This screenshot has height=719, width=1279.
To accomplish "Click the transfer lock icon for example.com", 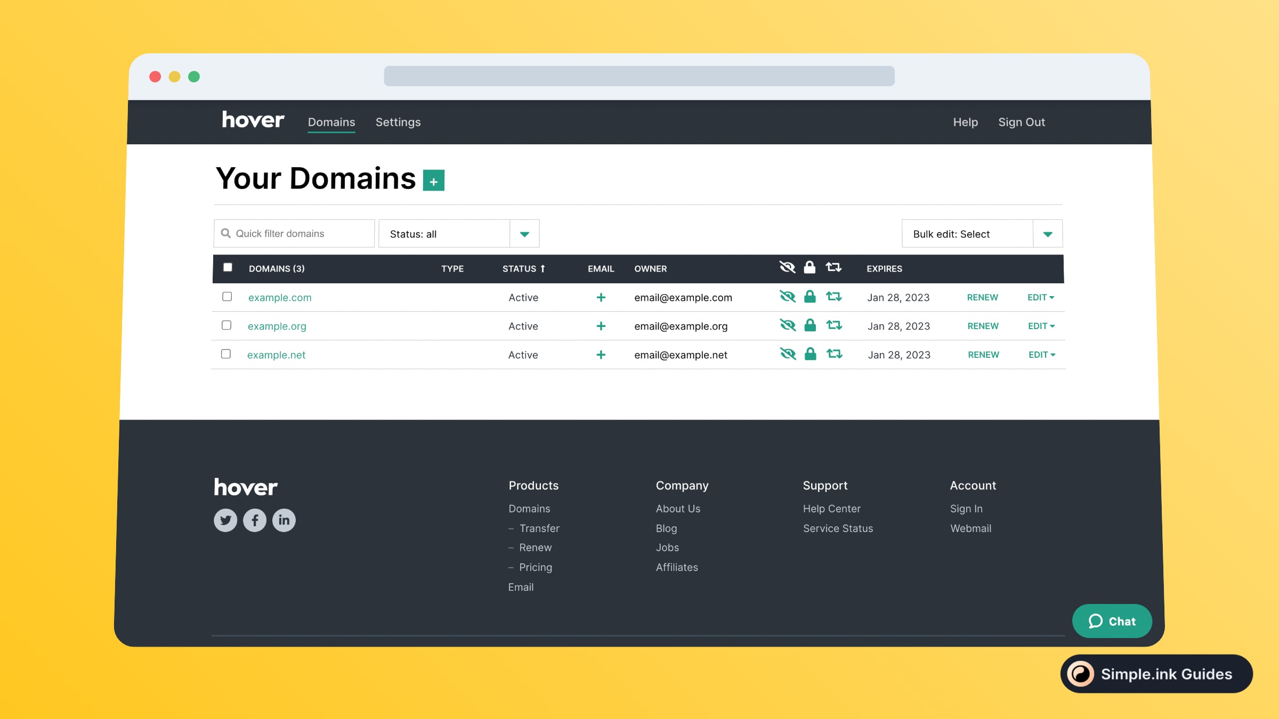I will [810, 297].
